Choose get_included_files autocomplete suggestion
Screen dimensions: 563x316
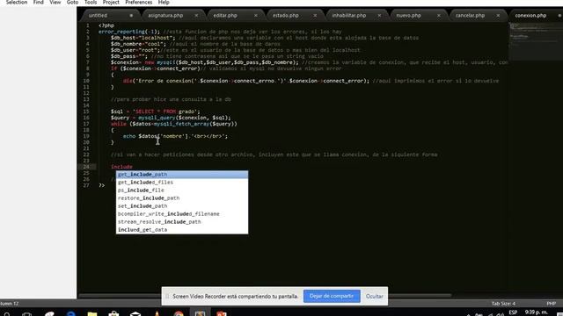(182, 183)
